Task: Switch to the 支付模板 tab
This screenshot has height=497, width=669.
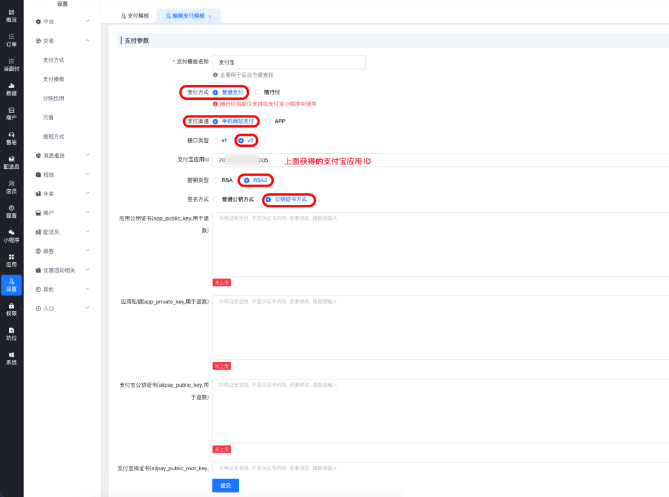Action: pyautogui.click(x=135, y=16)
